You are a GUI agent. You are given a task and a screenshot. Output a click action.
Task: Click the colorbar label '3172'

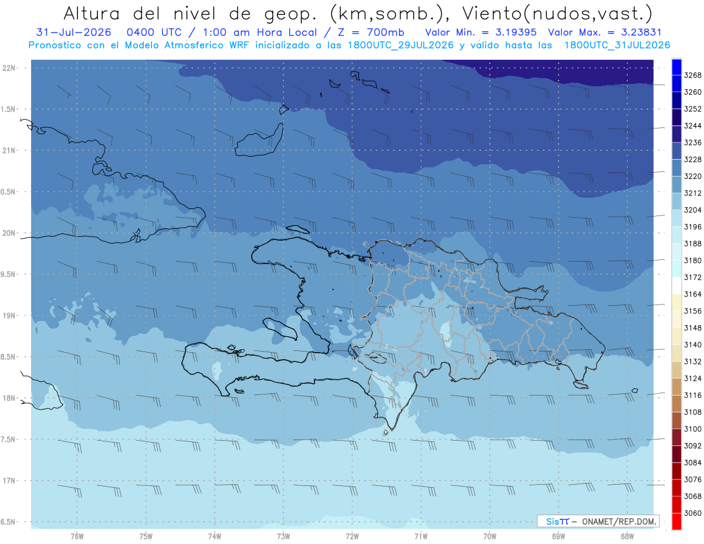pos(693,277)
